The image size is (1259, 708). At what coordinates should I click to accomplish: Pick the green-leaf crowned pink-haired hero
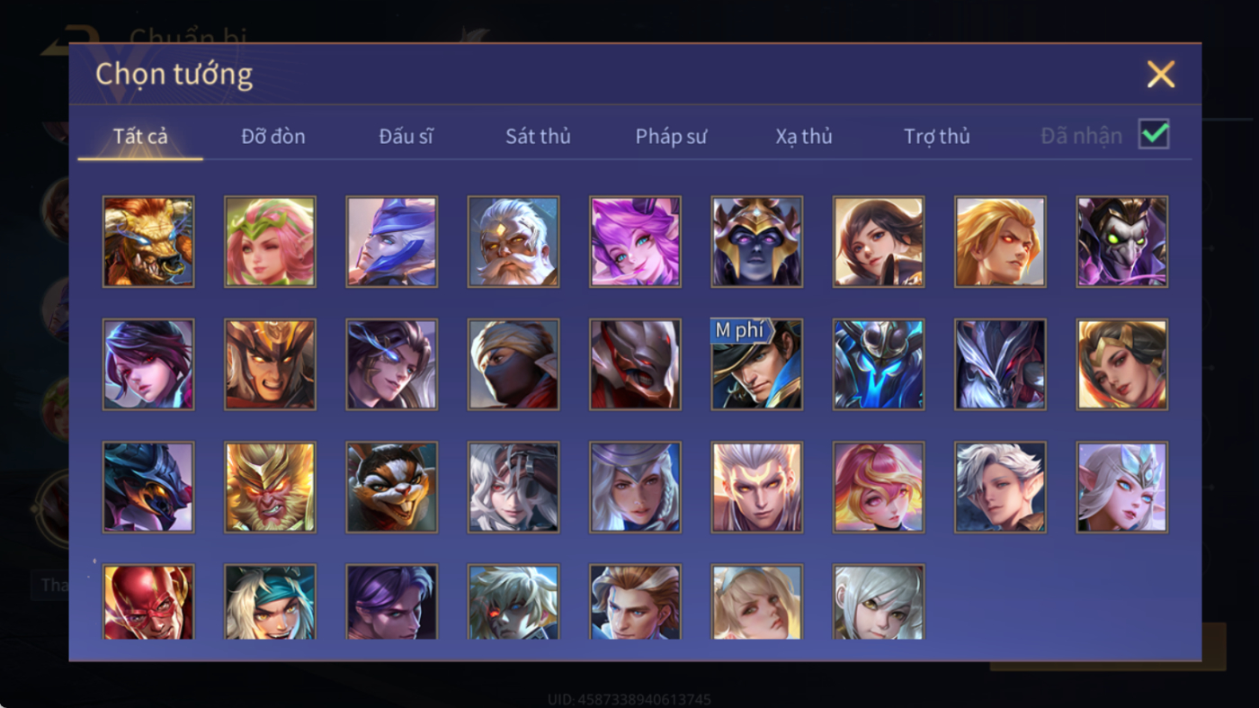pyautogui.click(x=270, y=242)
